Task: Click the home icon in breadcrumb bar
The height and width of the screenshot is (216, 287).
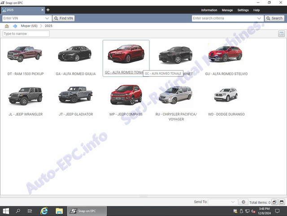Action: click(7, 26)
